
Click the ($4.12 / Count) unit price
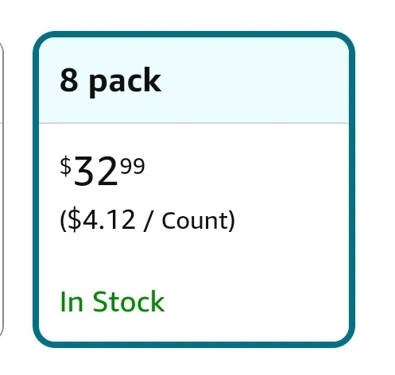[148, 221]
